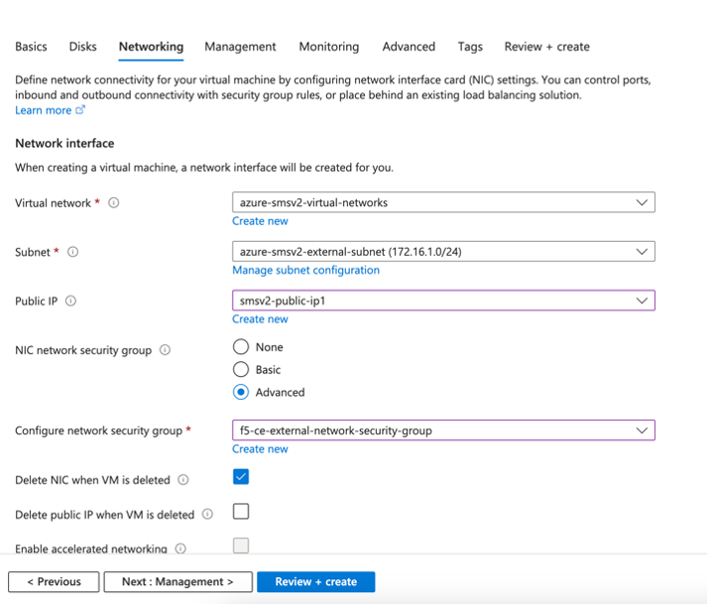Viewport: 709px width, 609px height.
Task: Click the Review + create button
Action: pos(315,582)
